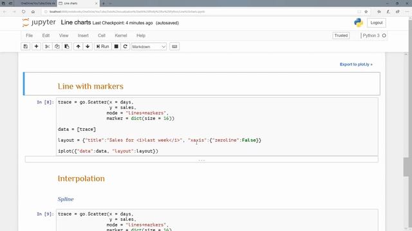This screenshot has height=231, width=412.
Task: Open the Help menu
Action: 141,36
